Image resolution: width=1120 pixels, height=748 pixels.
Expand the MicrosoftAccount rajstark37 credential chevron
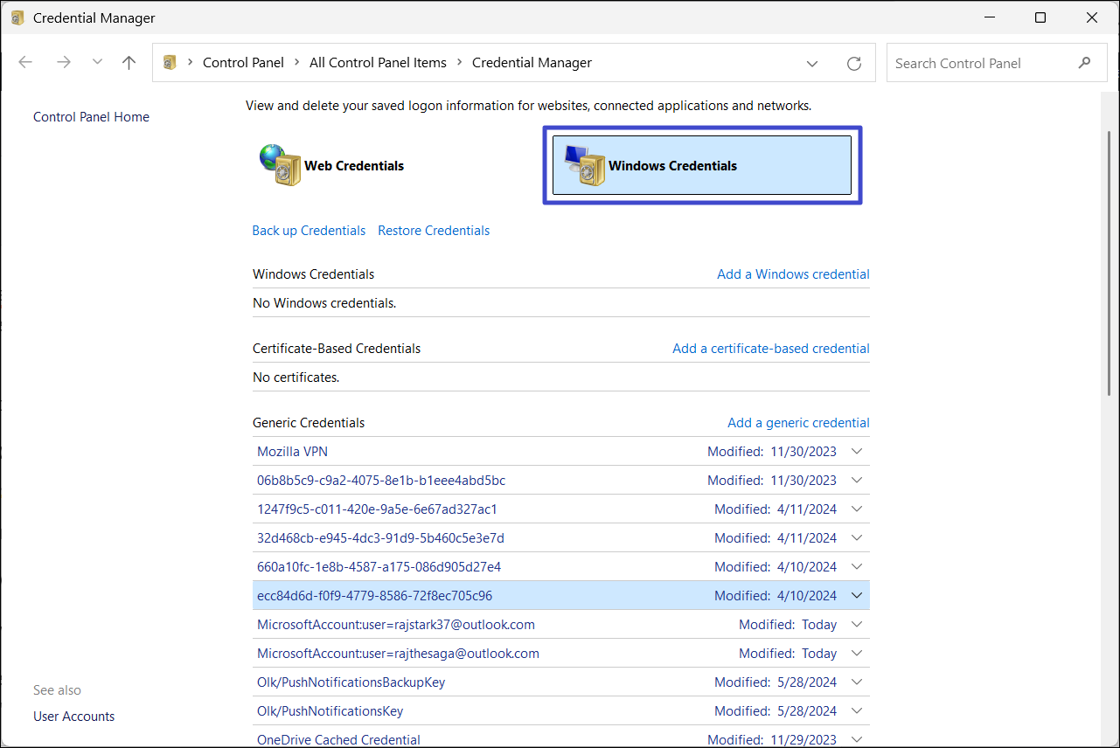point(857,625)
